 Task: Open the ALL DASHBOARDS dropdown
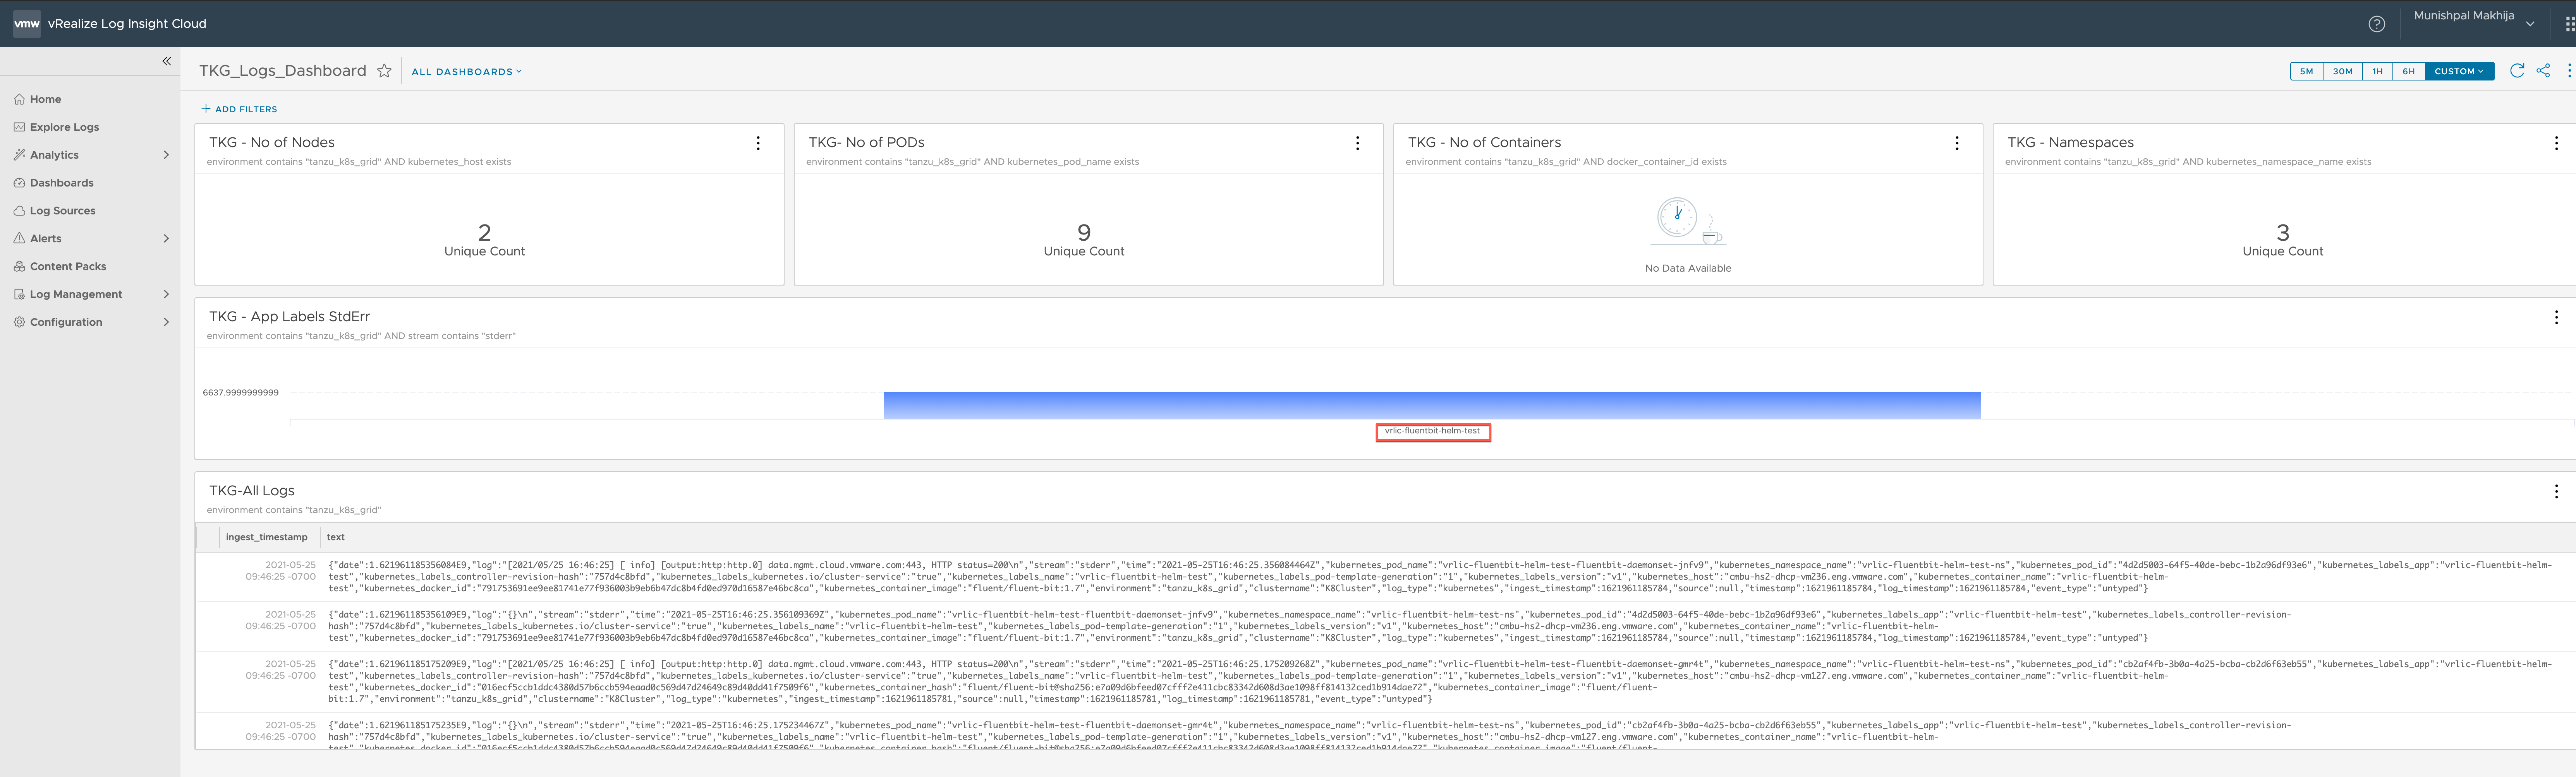(x=467, y=72)
